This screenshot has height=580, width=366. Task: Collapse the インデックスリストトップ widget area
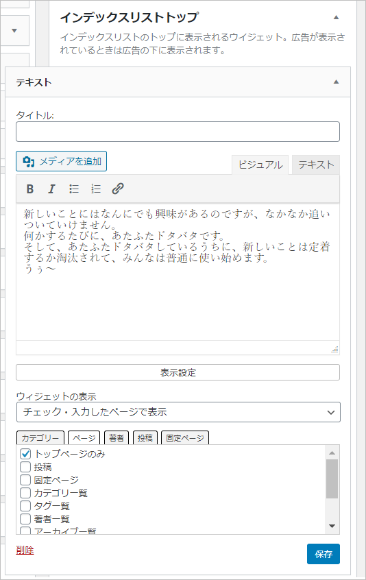click(336, 17)
